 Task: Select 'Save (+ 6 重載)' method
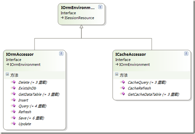pyautogui.click(x=31, y=118)
